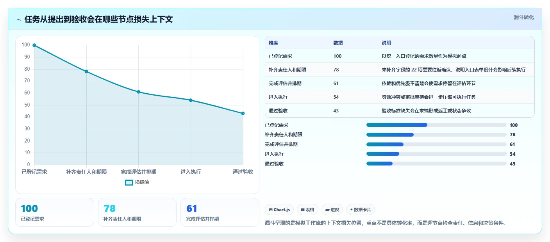Click the 补齐责任人和期限 x-axis label on the chart
The width and height of the screenshot is (550, 242).
coord(86,172)
